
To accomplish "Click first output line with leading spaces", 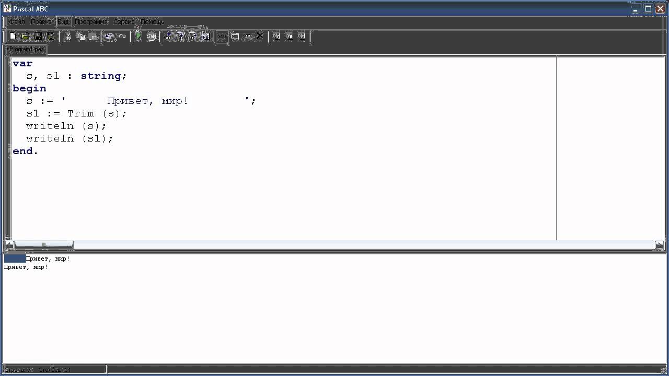I will (x=37, y=258).
